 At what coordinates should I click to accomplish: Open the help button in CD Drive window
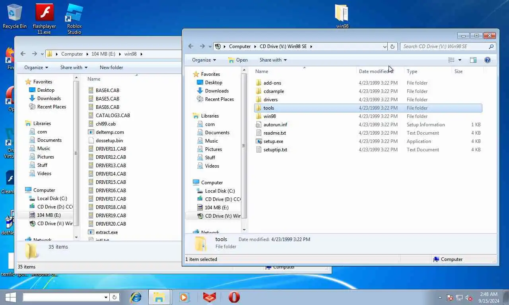488,60
